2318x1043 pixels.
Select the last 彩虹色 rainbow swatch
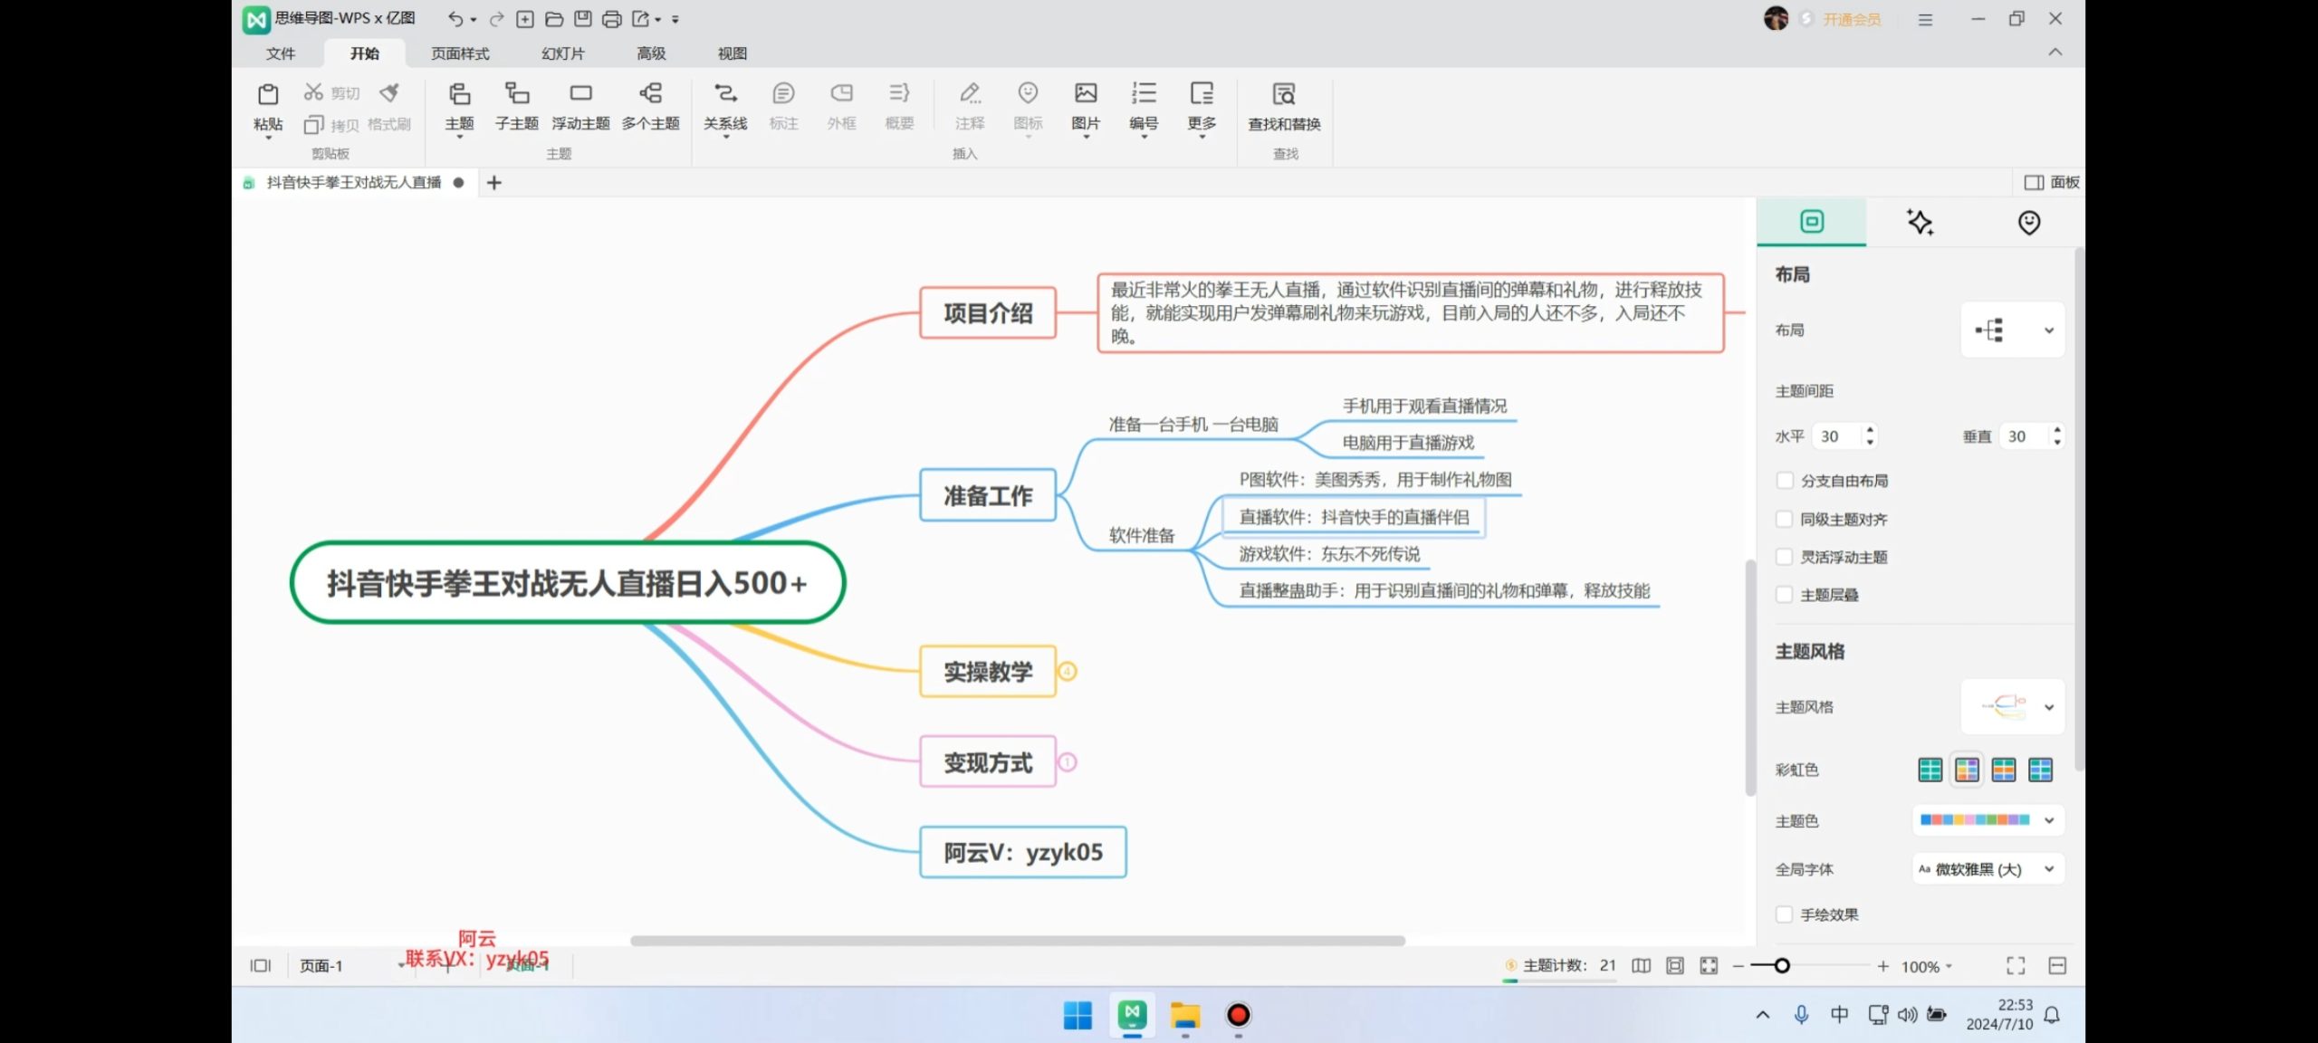[x=2040, y=770]
